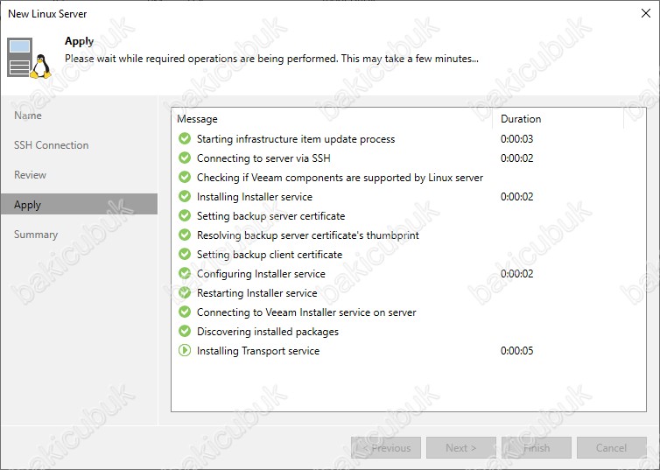The width and height of the screenshot is (660, 470).
Task: Click the Previous button
Action: [386, 448]
